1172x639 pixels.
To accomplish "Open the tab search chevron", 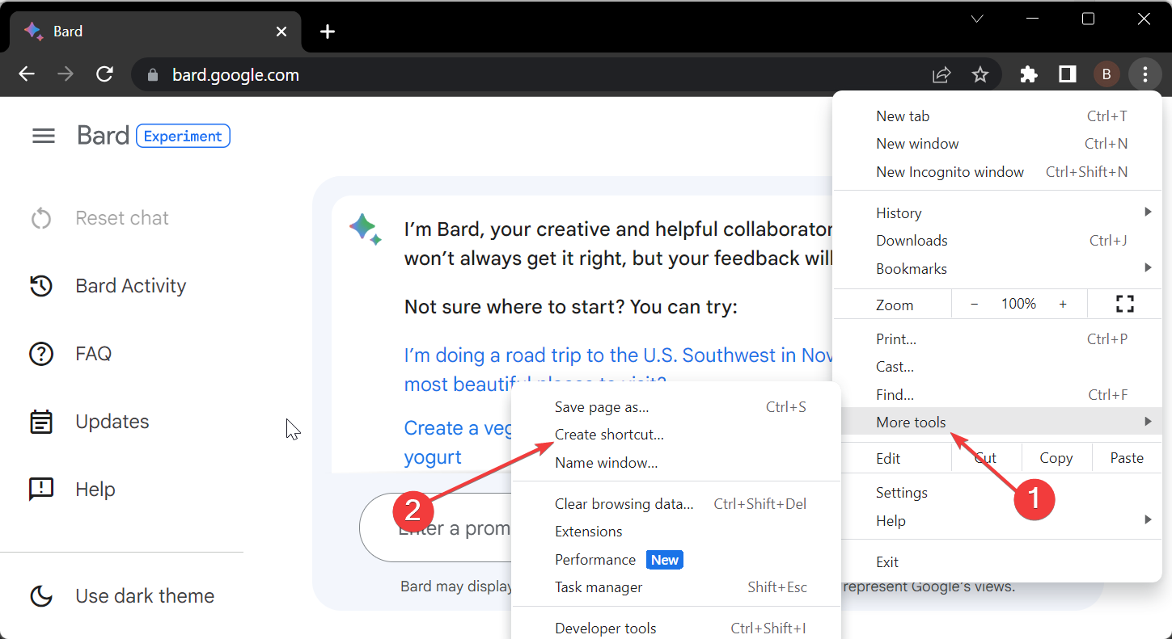I will click(x=977, y=19).
